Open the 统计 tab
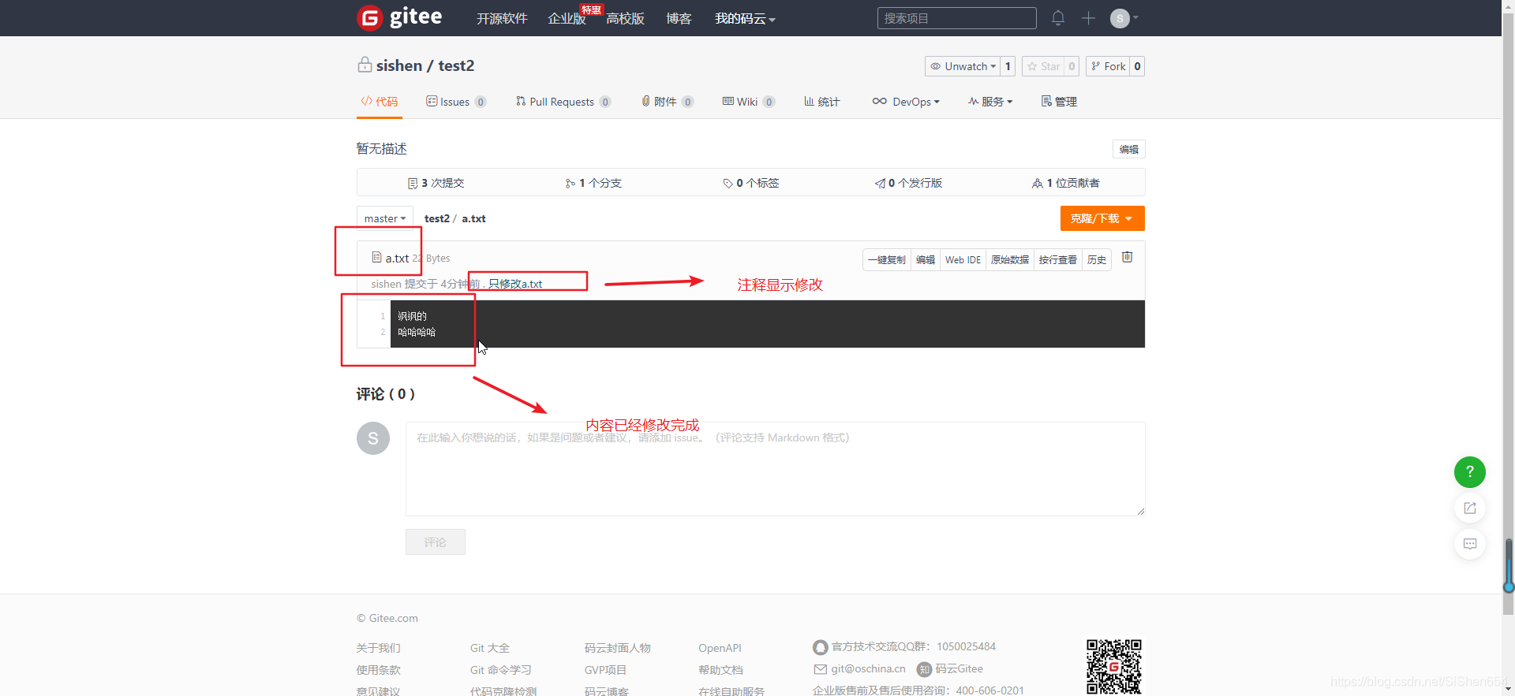The width and height of the screenshot is (1515, 696). click(x=821, y=102)
